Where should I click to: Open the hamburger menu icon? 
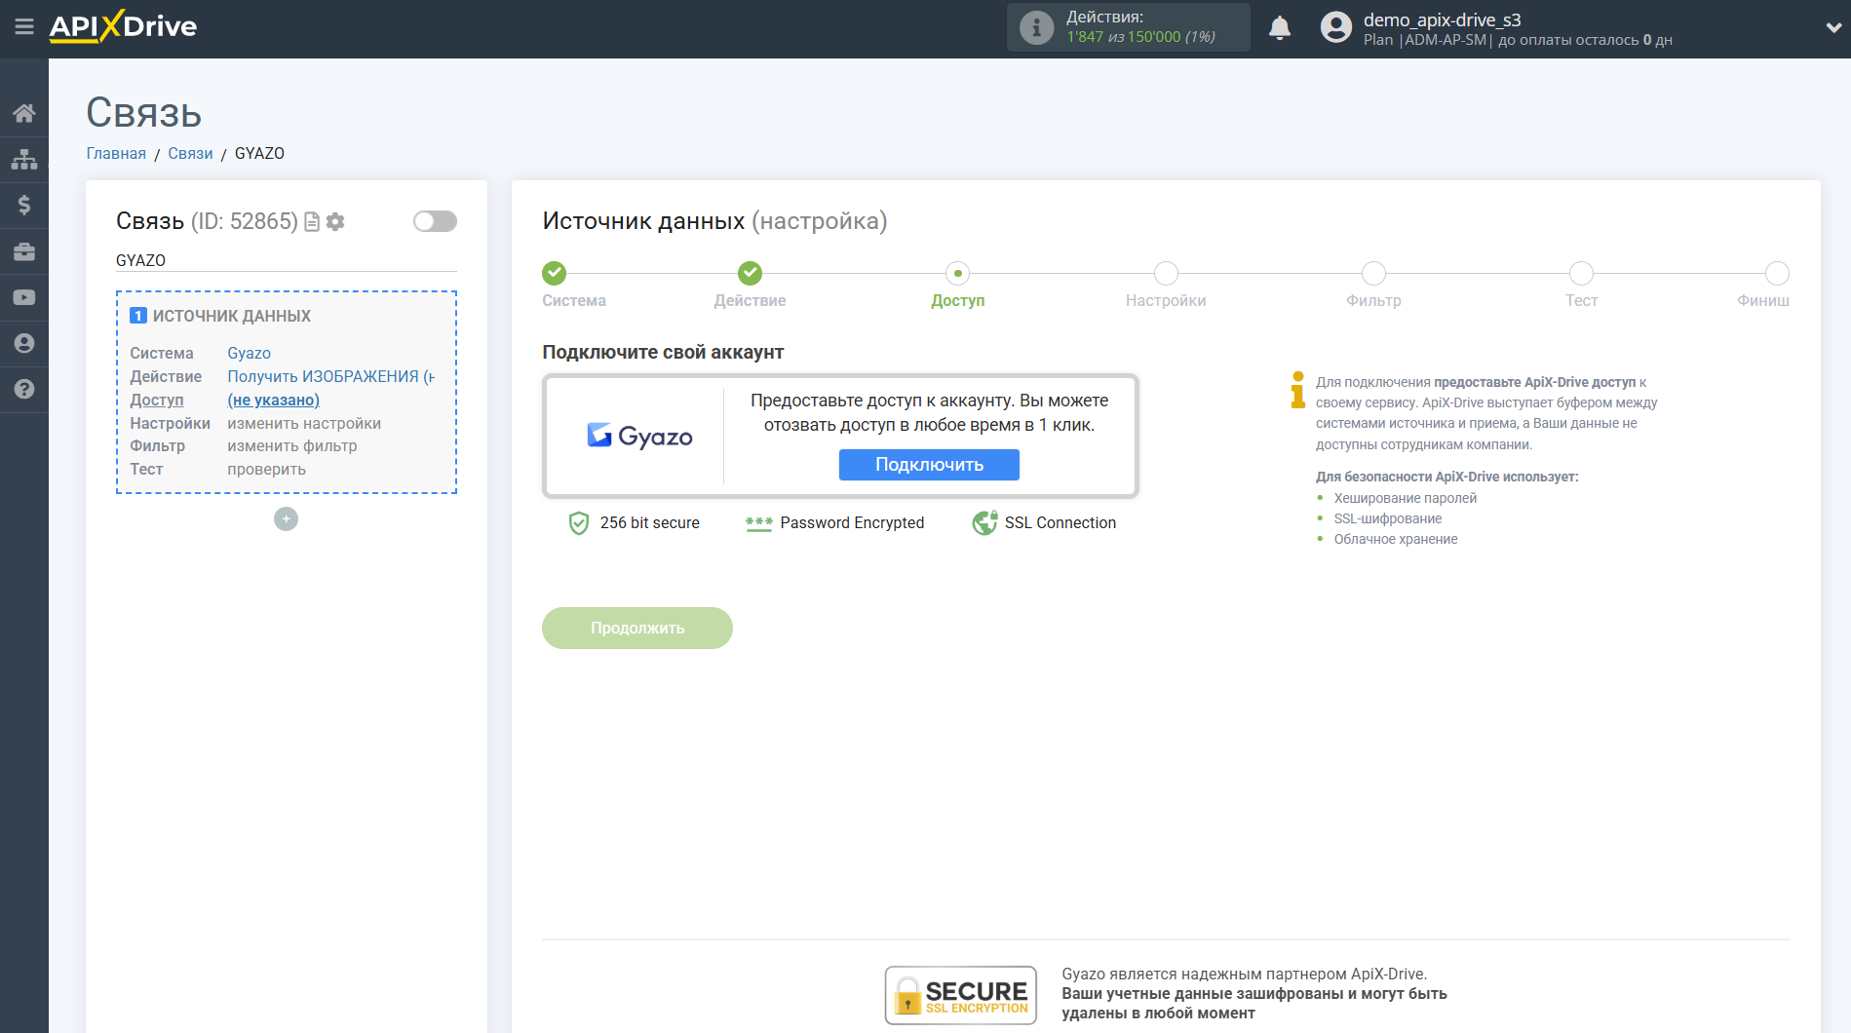(x=24, y=27)
